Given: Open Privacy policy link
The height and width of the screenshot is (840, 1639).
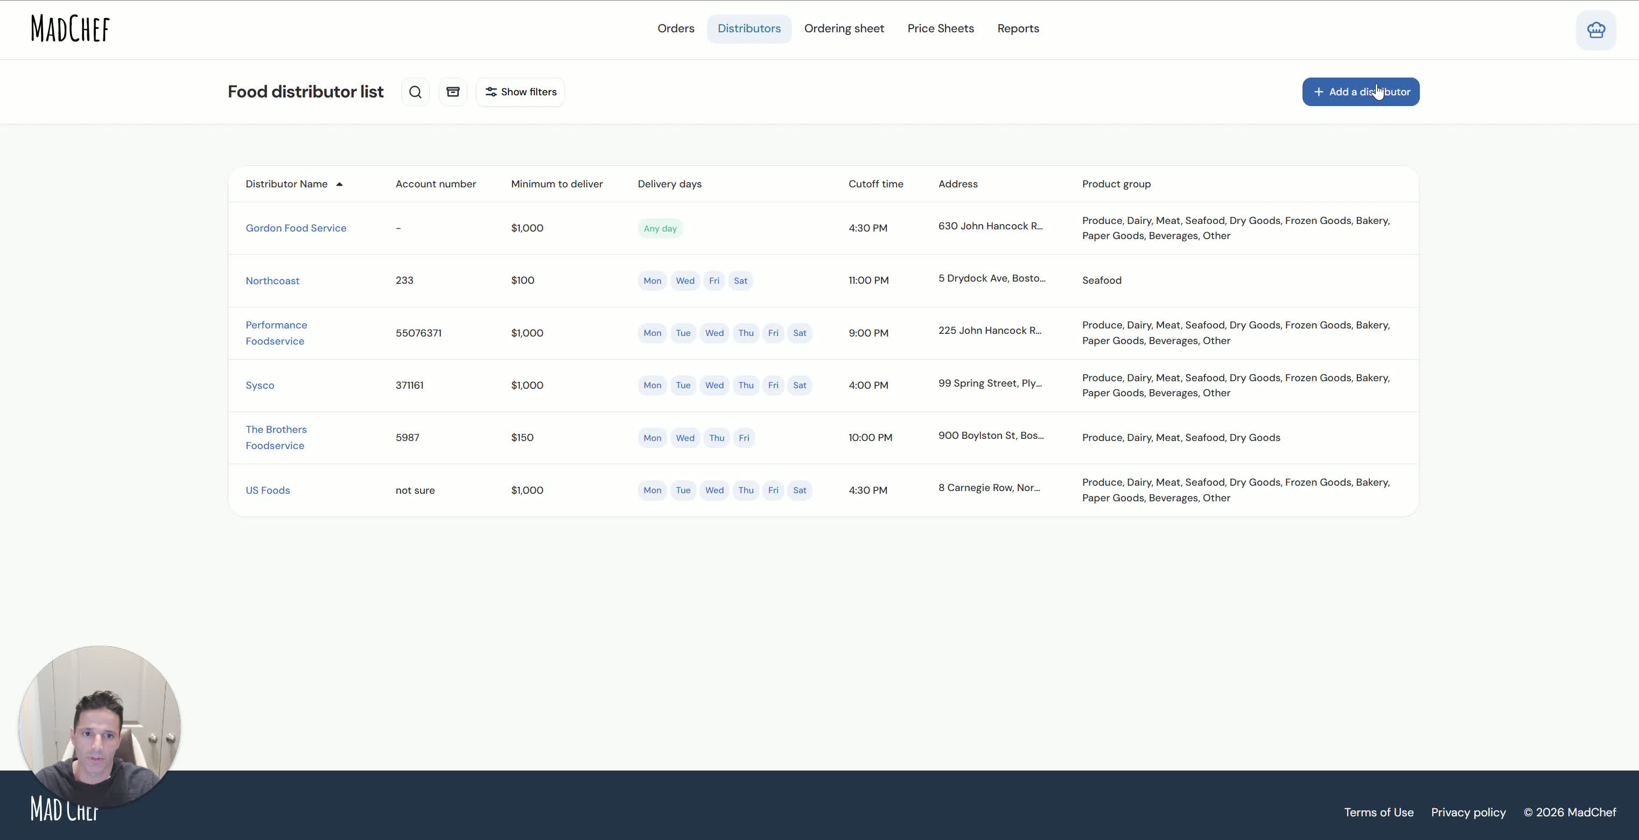Looking at the screenshot, I should click(x=1468, y=813).
